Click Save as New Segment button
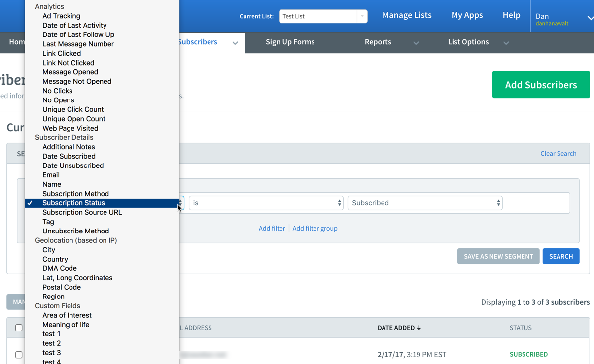This screenshot has width=594, height=364. tap(498, 256)
